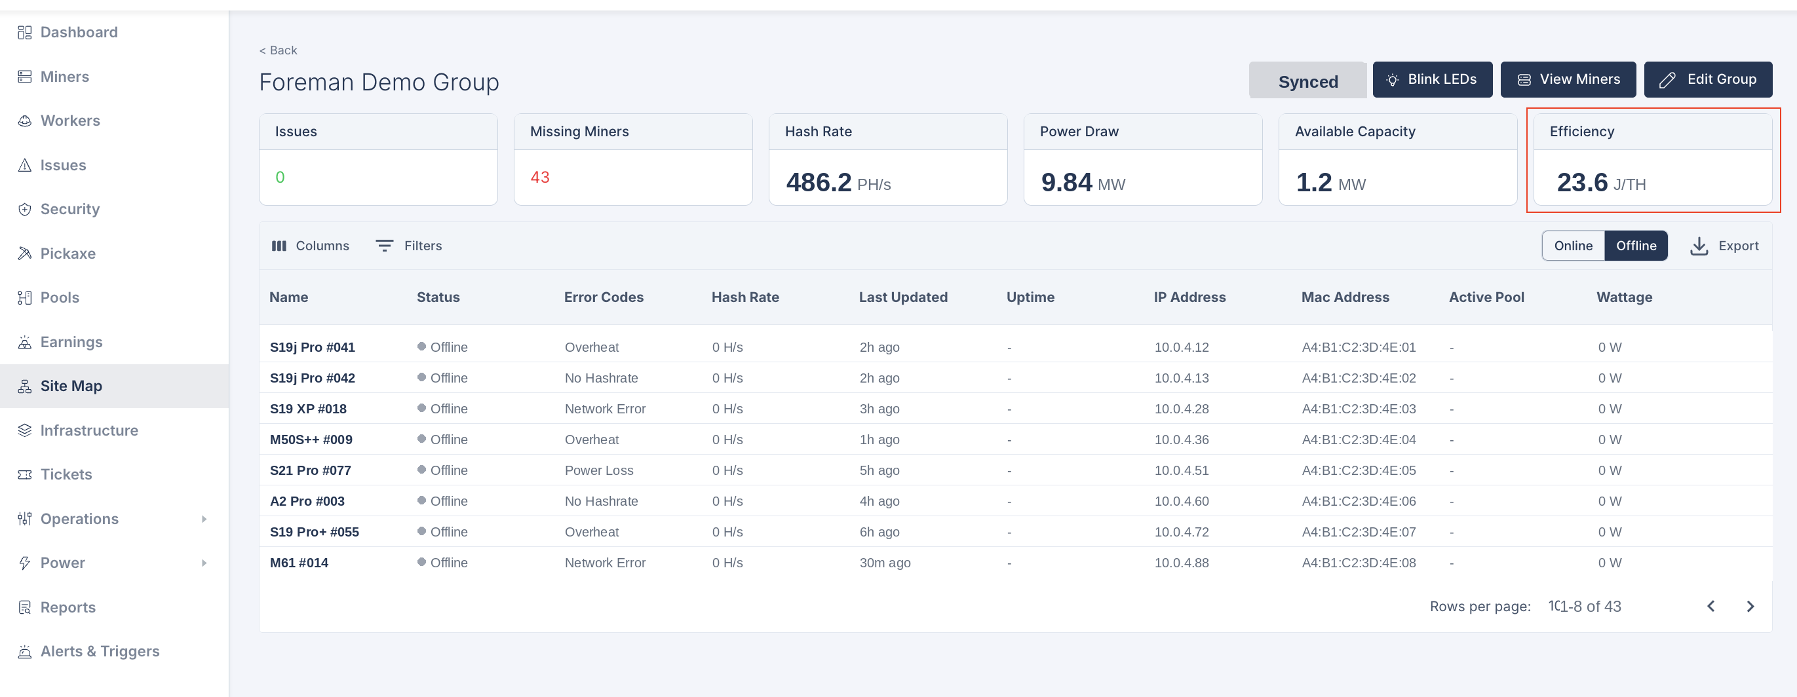
Task: Expand the Operations submenu arrow
Action: coord(204,519)
